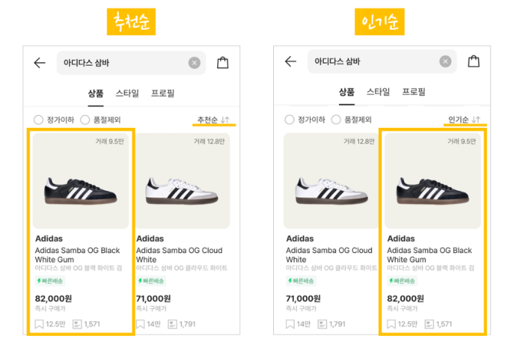Clear search text in left panel
Image resolution: width=514 pixels, height=345 pixels.
pos(194,63)
